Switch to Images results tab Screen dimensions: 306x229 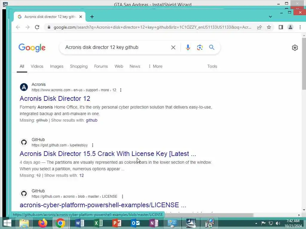(x=56, y=66)
